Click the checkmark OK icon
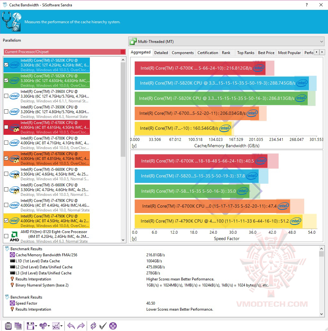Screen dimensions: 328x331 pyautogui.click(x=103, y=326)
